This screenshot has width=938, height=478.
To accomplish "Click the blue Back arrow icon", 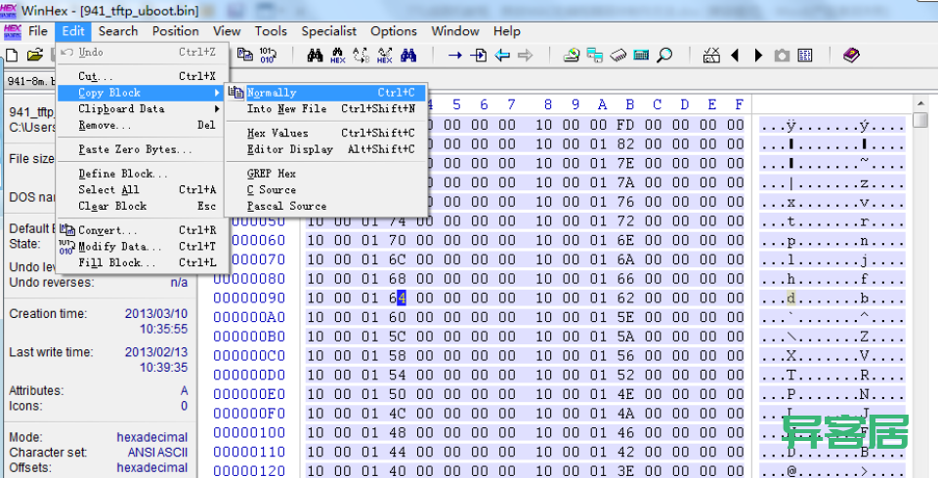I will [x=502, y=56].
